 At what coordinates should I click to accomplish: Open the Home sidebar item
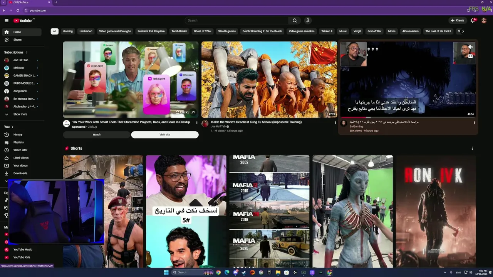pos(22,32)
